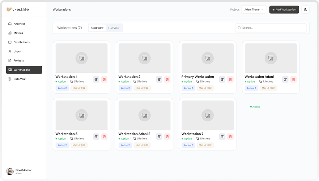Click the Workstation 2 preview image
This screenshot has height=181, width=319.
145,58
